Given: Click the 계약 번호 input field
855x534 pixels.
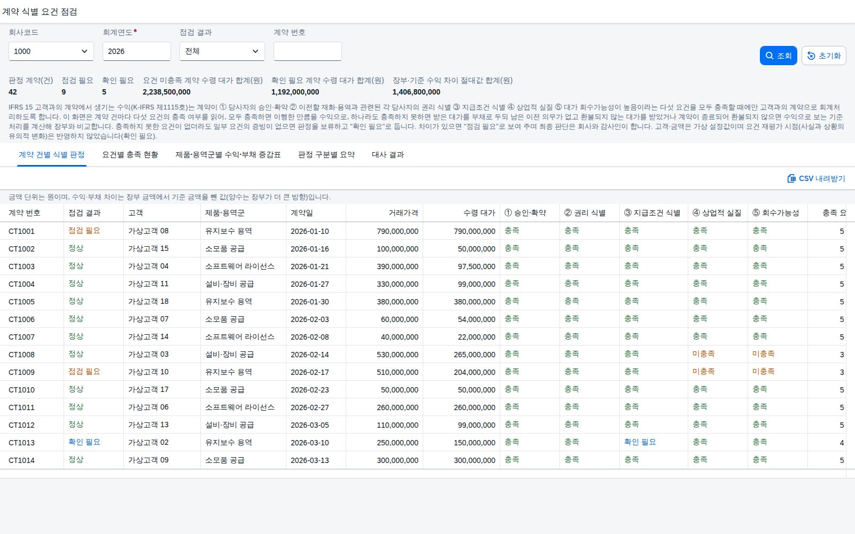Looking at the screenshot, I should pos(308,51).
